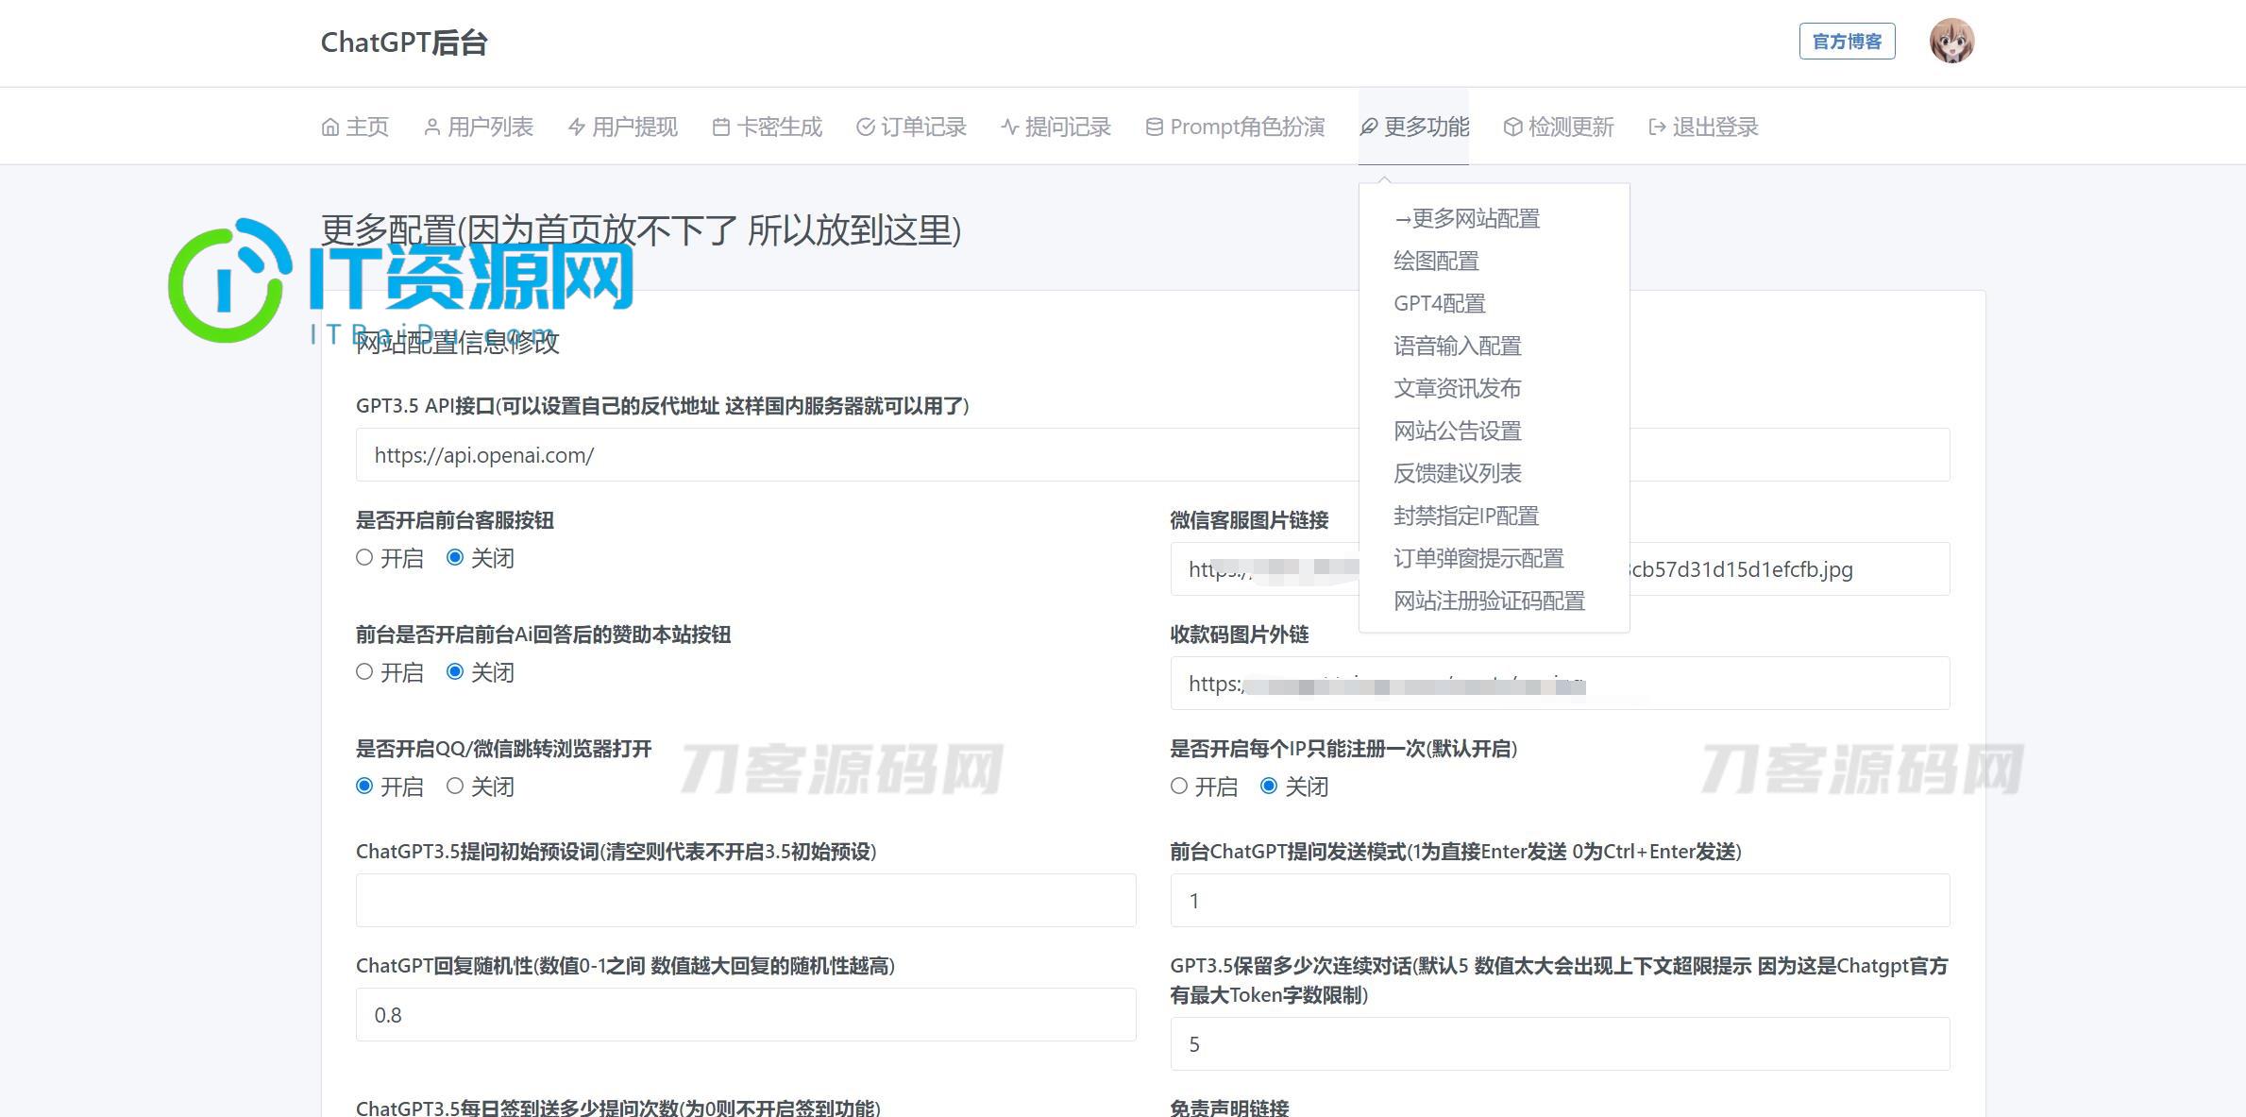This screenshot has width=2246, height=1117.
Task: Click the 网站配置信息修改 heading
Action: [x=458, y=343]
